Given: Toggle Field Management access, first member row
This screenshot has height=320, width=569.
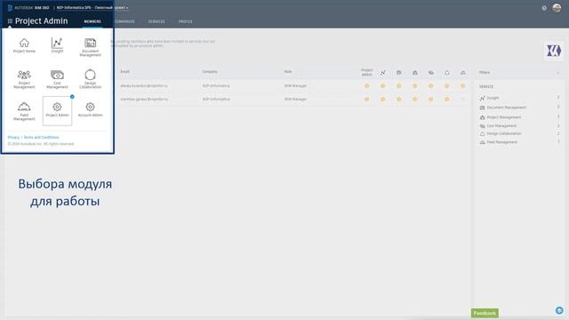Looking at the screenshot, I should coord(462,86).
